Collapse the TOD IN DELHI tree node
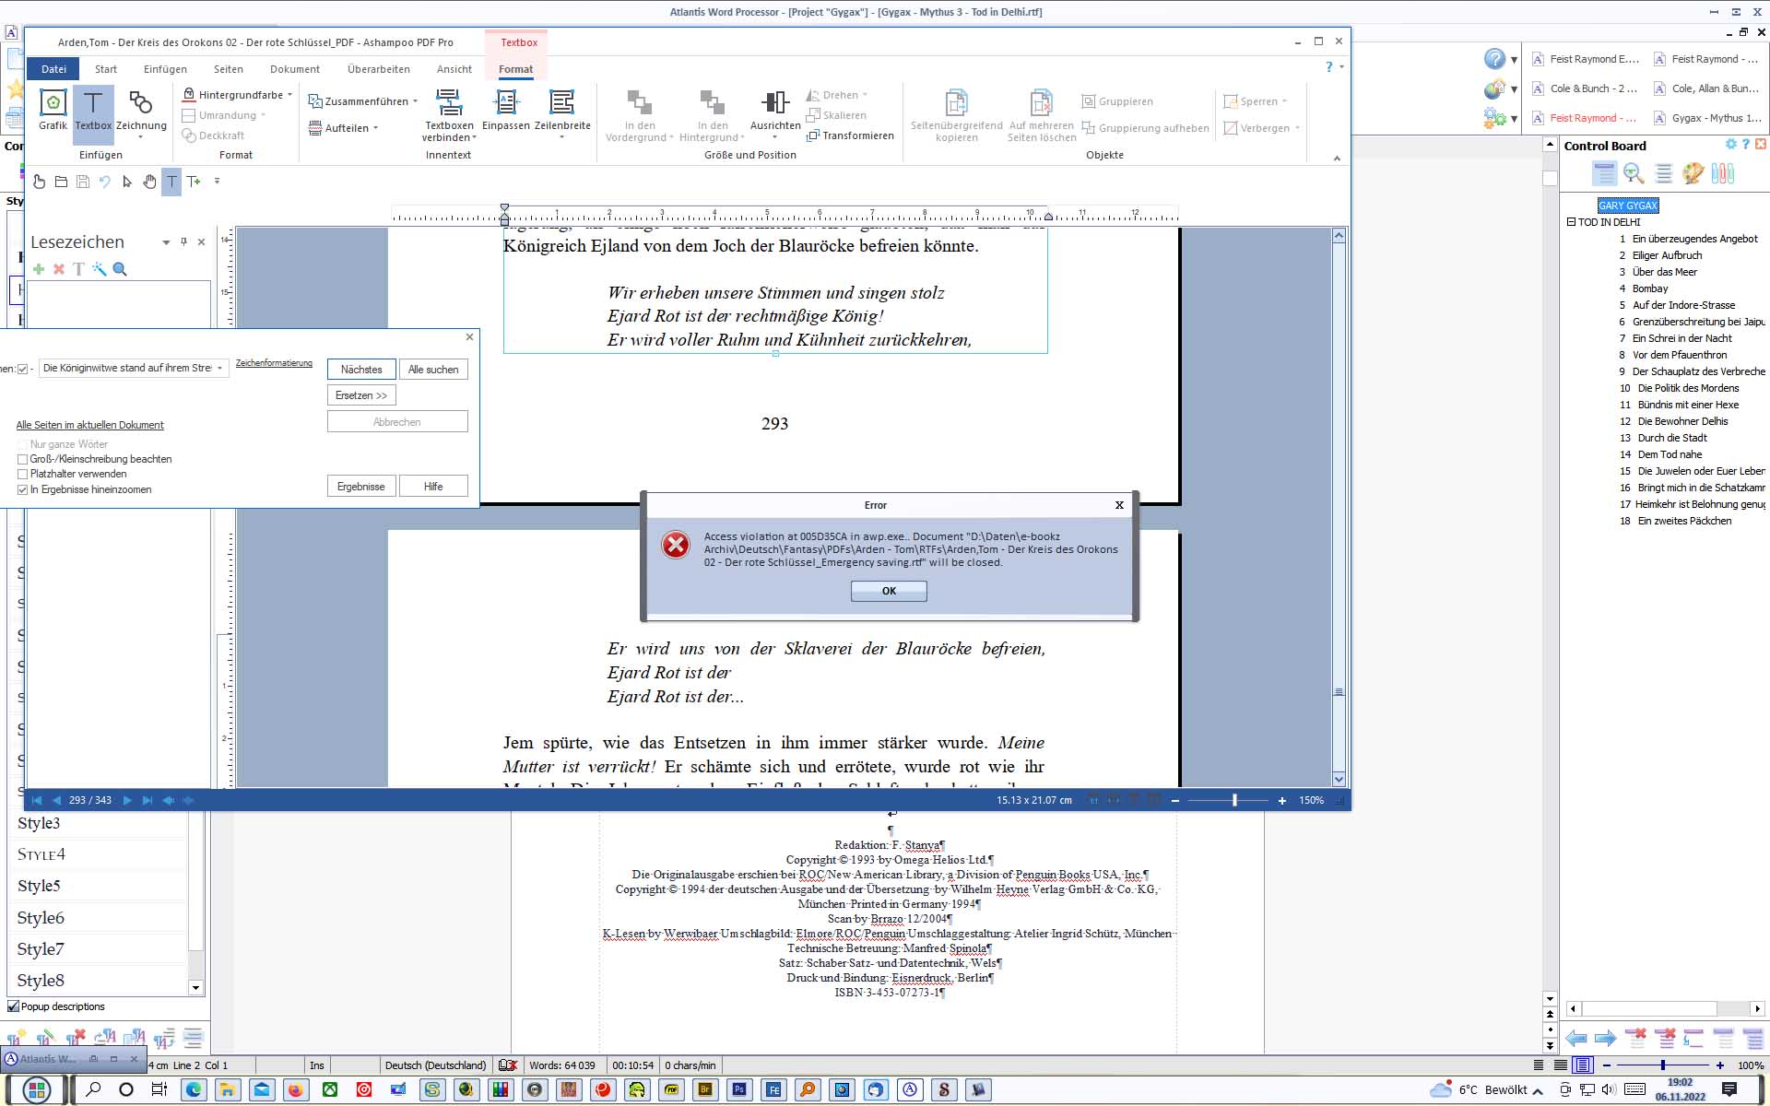This screenshot has height=1106, width=1770. (1571, 222)
